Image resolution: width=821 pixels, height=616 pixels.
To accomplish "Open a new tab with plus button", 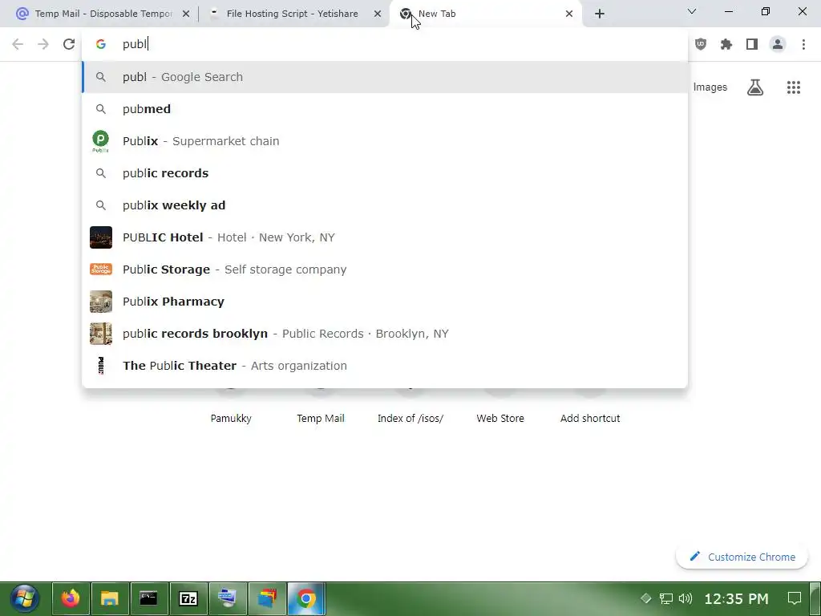I will 600,14.
